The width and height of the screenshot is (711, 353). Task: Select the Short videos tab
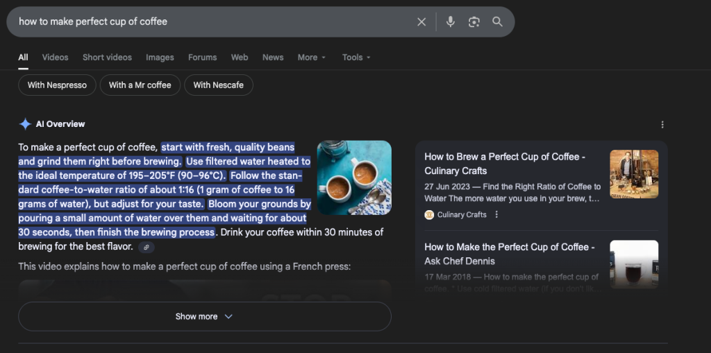[107, 58]
